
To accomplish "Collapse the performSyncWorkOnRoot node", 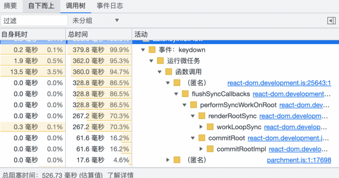I will click(184, 105).
